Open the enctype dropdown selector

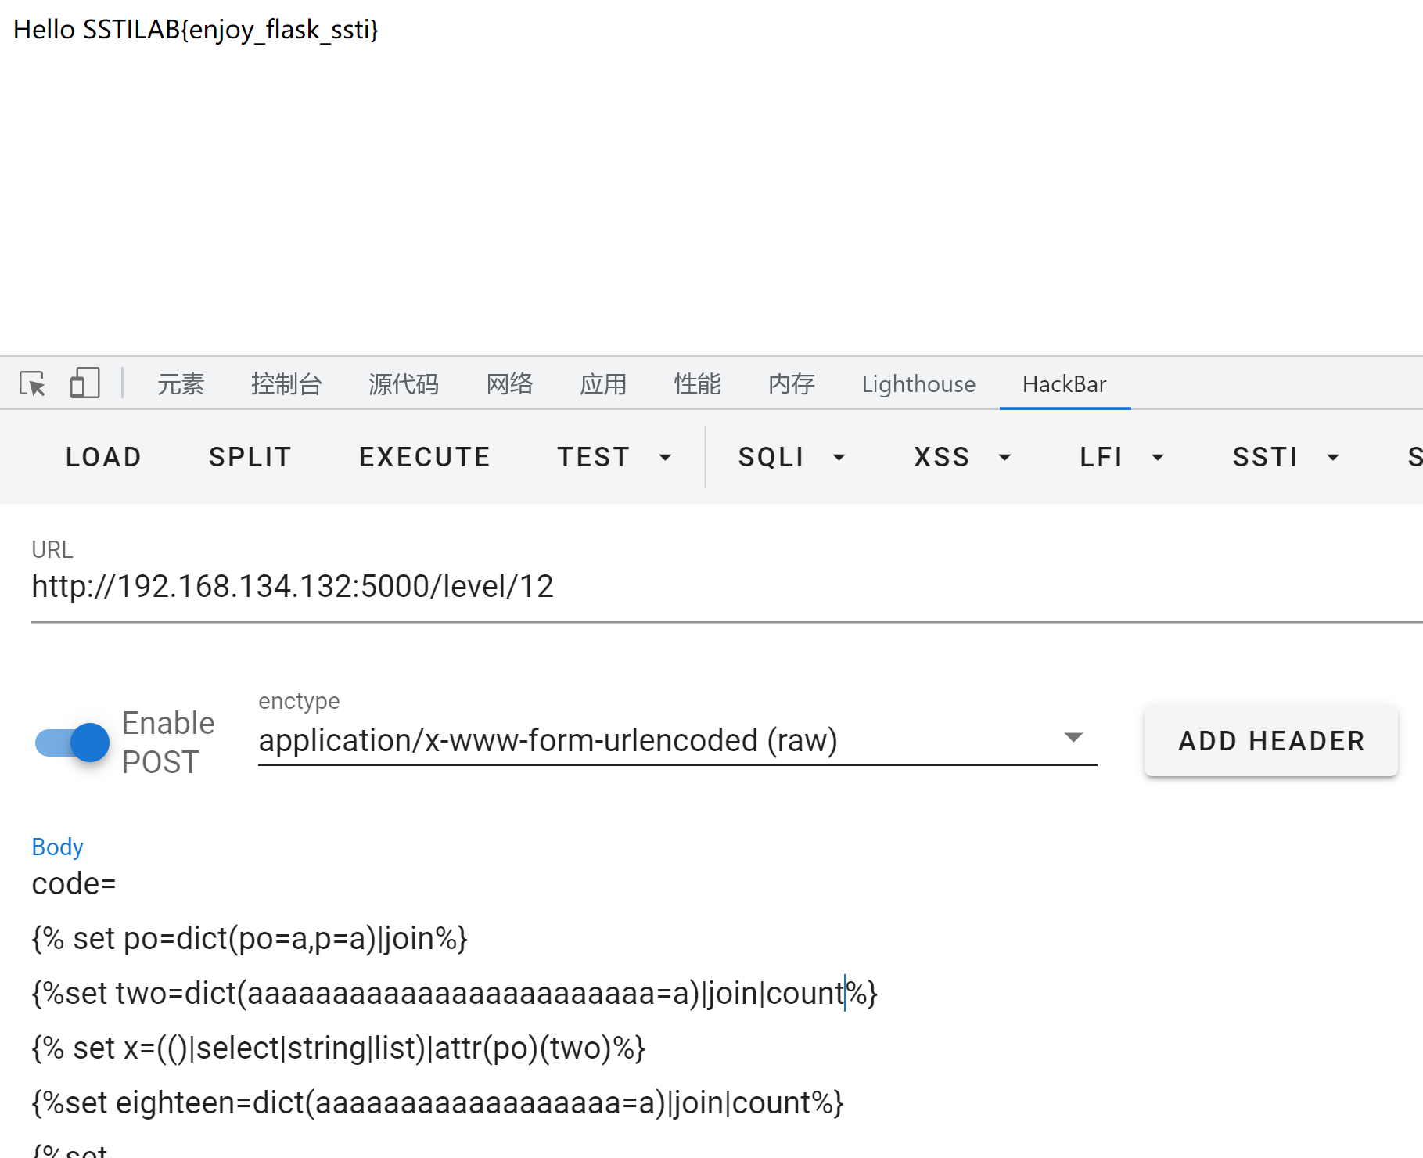click(677, 740)
